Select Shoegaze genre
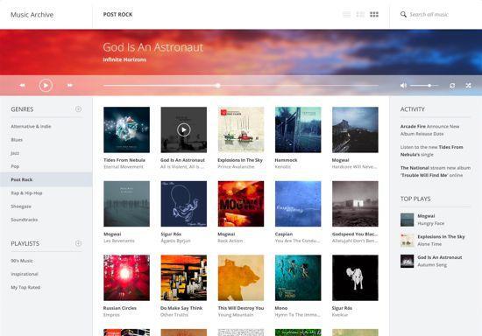482x336 pixels. tap(21, 206)
